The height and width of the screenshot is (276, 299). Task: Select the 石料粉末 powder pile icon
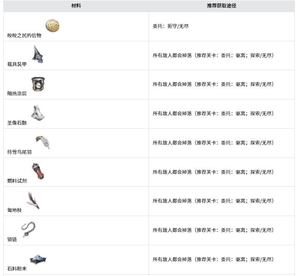38,259
